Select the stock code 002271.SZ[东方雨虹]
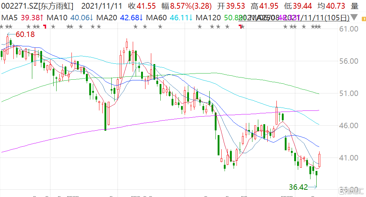This screenshot has width=366, height=197. pyautogui.click(x=37, y=6)
